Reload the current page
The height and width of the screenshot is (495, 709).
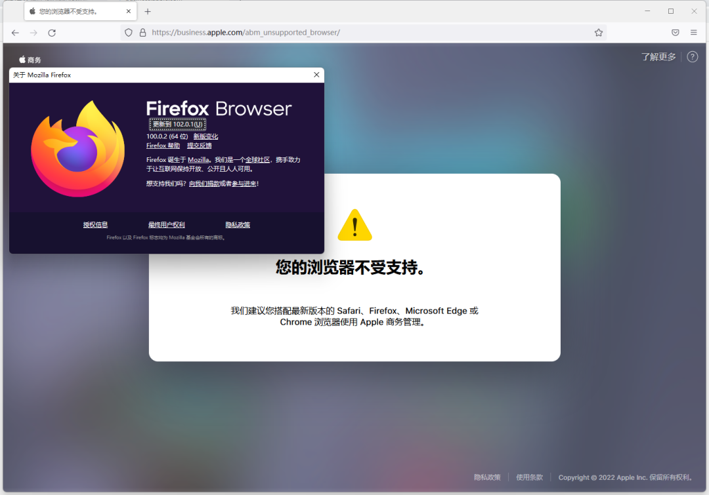tap(52, 32)
